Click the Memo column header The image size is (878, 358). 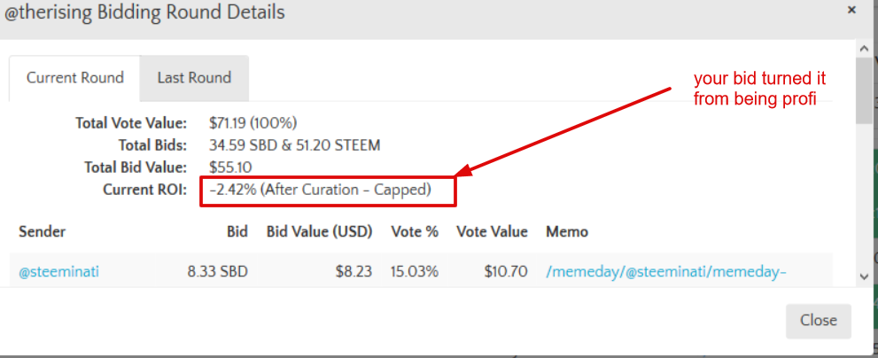(567, 231)
